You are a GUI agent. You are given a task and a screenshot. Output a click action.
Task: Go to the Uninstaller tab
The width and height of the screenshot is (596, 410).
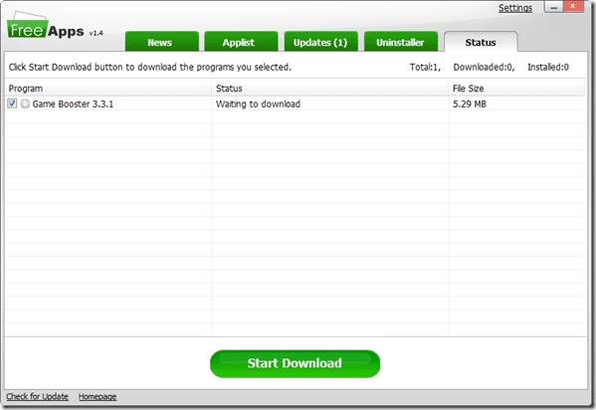point(401,42)
